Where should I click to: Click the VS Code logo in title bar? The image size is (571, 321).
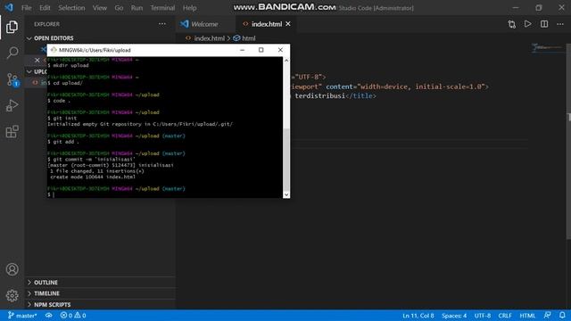9,7
